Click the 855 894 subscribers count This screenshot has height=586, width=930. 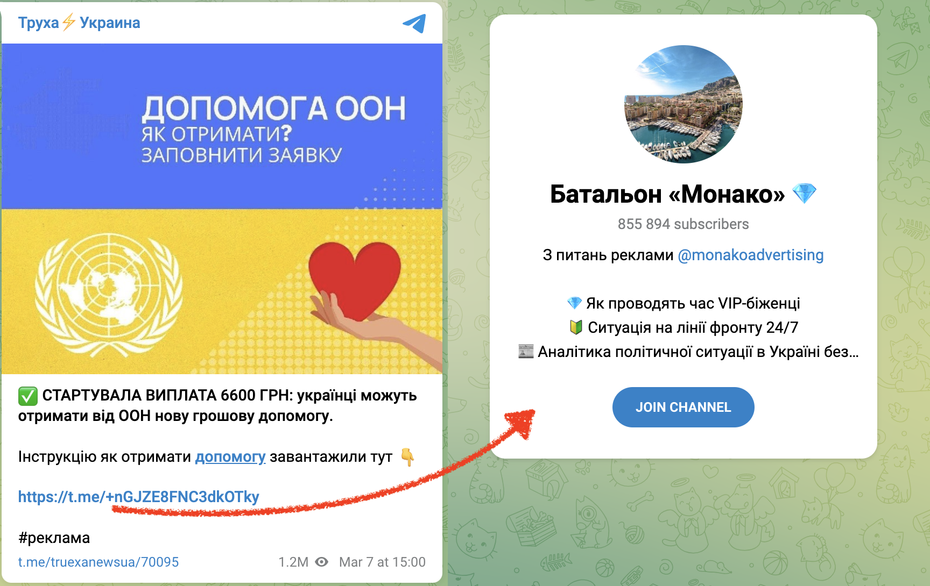pos(684,224)
